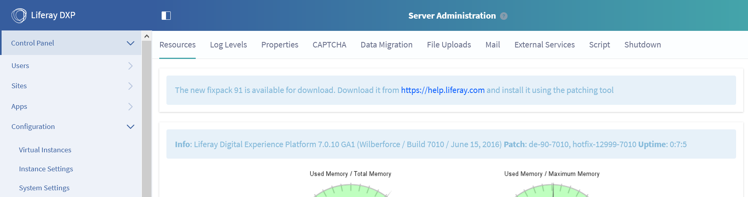Collapse the Control Panel section chevron
Image resolution: width=748 pixels, height=197 pixels.
130,43
